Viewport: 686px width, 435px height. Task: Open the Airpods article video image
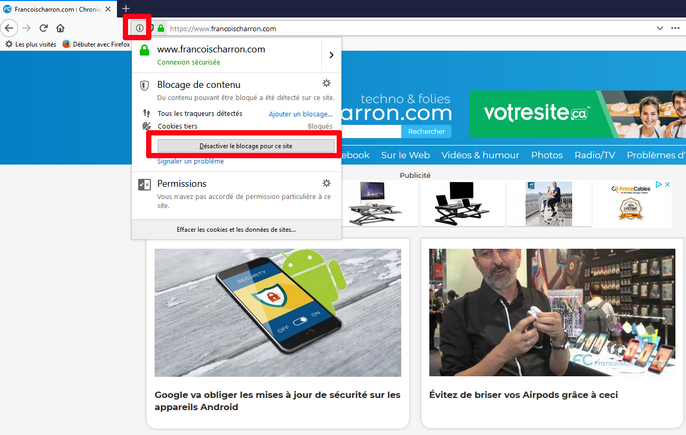click(552, 313)
